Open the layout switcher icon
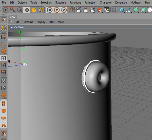Viewport: 152px width, 140px height. click(x=4, y=20)
